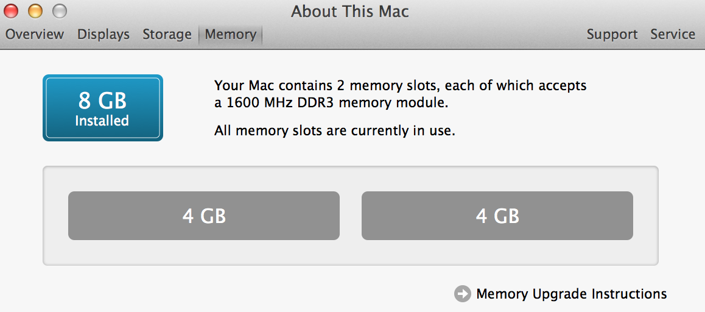This screenshot has width=705, height=312.
Task: Close the About This Mac window
Action: point(11,11)
